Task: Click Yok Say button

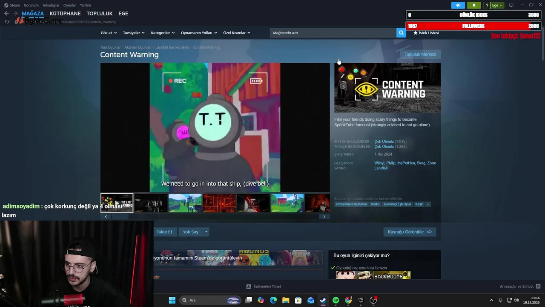Action: click(x=191, y=232)
